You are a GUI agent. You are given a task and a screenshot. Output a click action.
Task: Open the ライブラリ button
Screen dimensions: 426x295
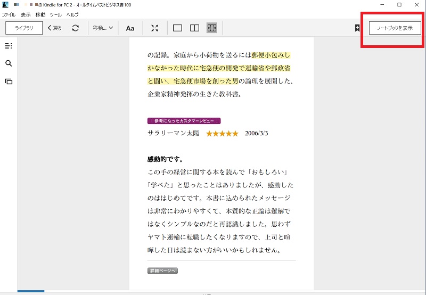coord(24,28)
